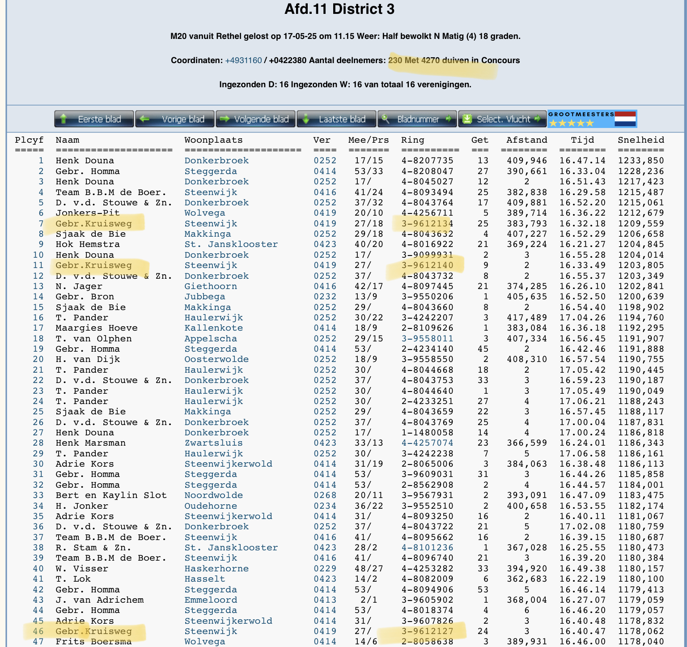Image resolution: width=687 pixels, height=647 pixels.
Task: Jump to Laatste blad
Action: (336, 119)
